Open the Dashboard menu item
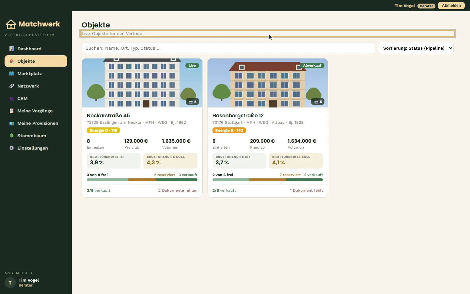The height and width of the screenshot is (294, 470). coord(36,49)
